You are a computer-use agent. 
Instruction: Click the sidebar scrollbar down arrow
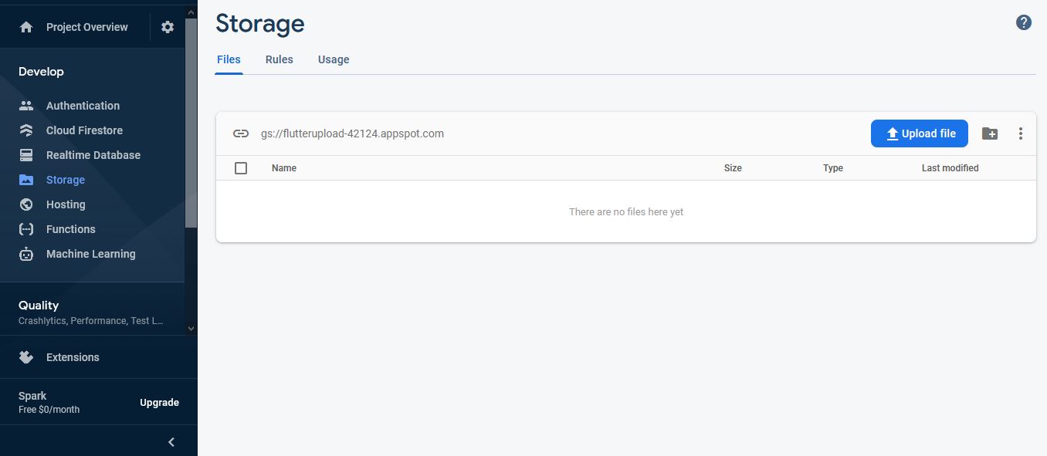(191, 328)
